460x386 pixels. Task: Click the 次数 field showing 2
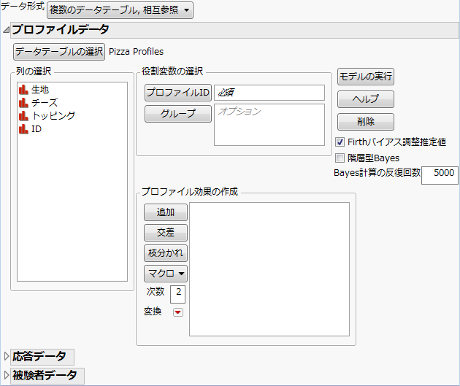[177, 294]
